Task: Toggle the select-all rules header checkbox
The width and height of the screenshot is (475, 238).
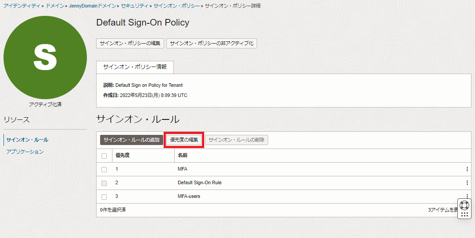Action: [104, 156]
